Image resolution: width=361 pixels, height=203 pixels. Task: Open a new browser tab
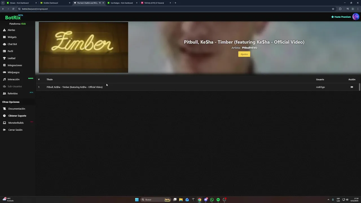coord(175,3)
